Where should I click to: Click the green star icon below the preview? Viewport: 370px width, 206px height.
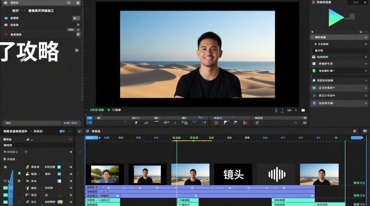point(109,110)
